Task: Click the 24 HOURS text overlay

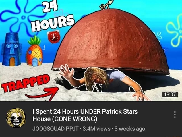Action: pyautogui.click(x=52, y=16)
